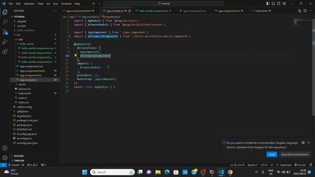Screen dimensions: 315x177
Task: Click the UTF-8 encoding indicator
Action: click(x=264, y=165)
